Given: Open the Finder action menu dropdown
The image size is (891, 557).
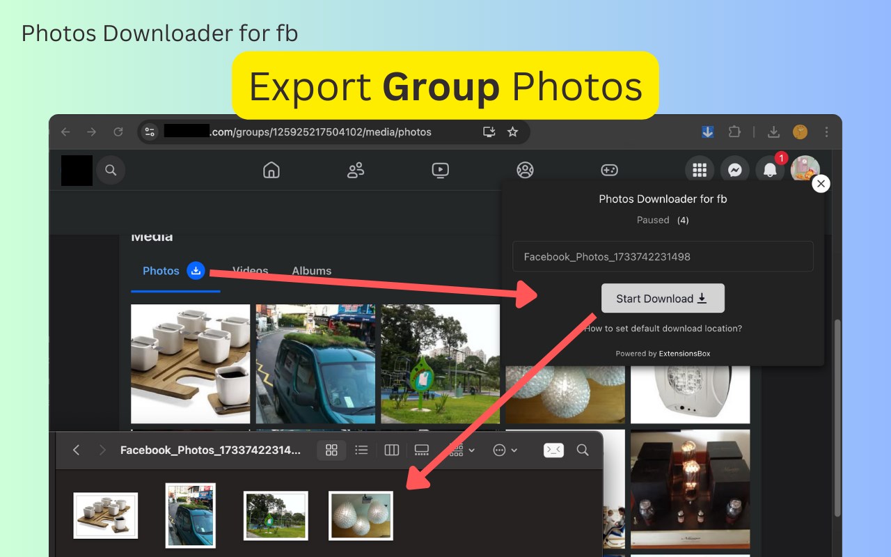Looking at the screenshot, I should click(505, 450).
